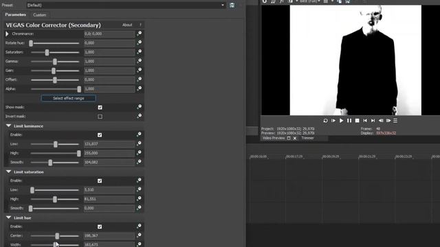Click animate icon for luminance Smooth row
440x247 pixels.
click(x=139, y=162)
